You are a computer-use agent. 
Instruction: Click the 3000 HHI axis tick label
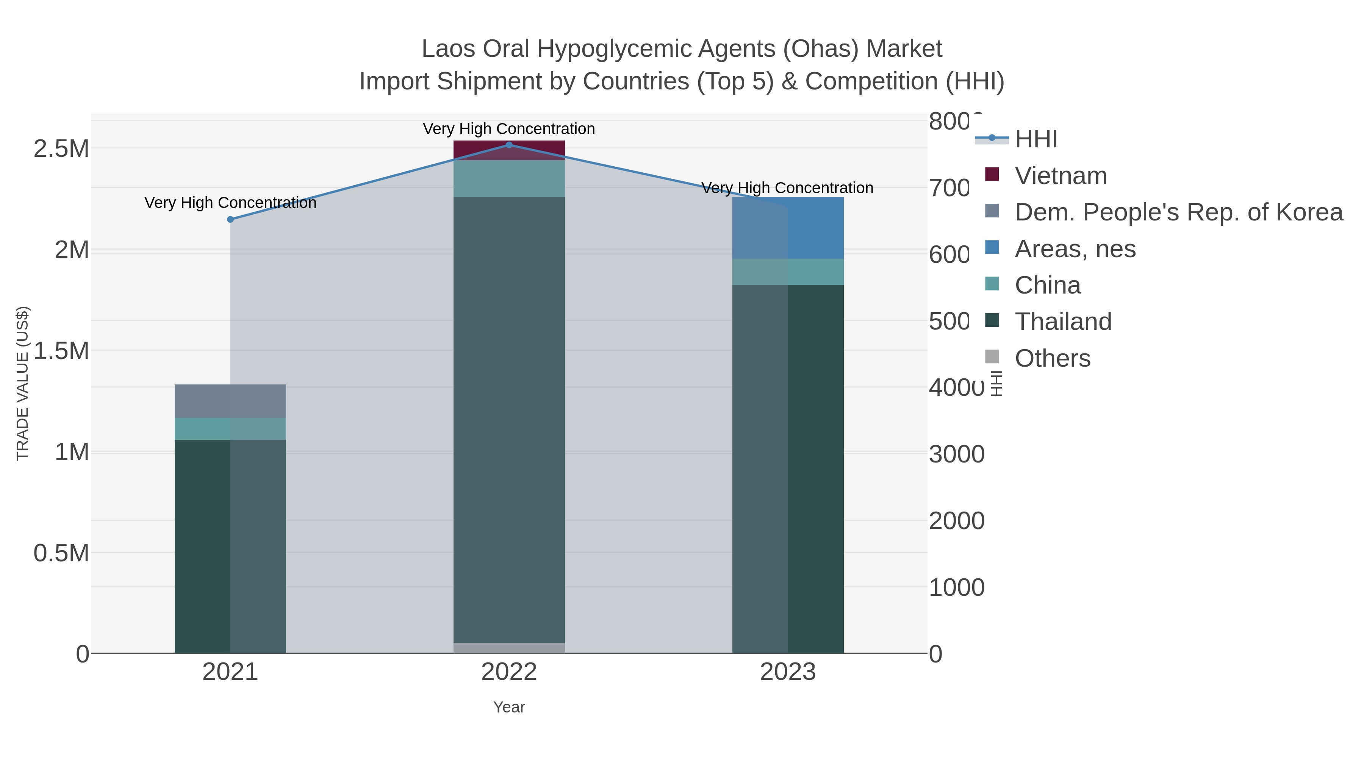coord(957,454)
